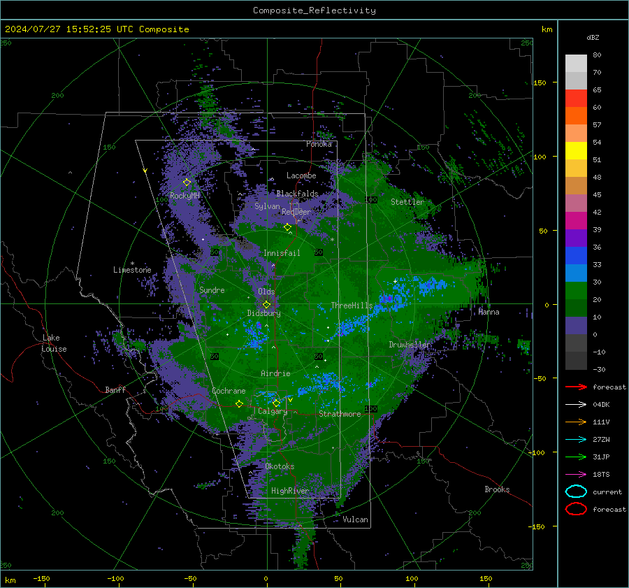Click the Sylvan label
The width and height of the screenshot is (629, 588).
point(267,206)
